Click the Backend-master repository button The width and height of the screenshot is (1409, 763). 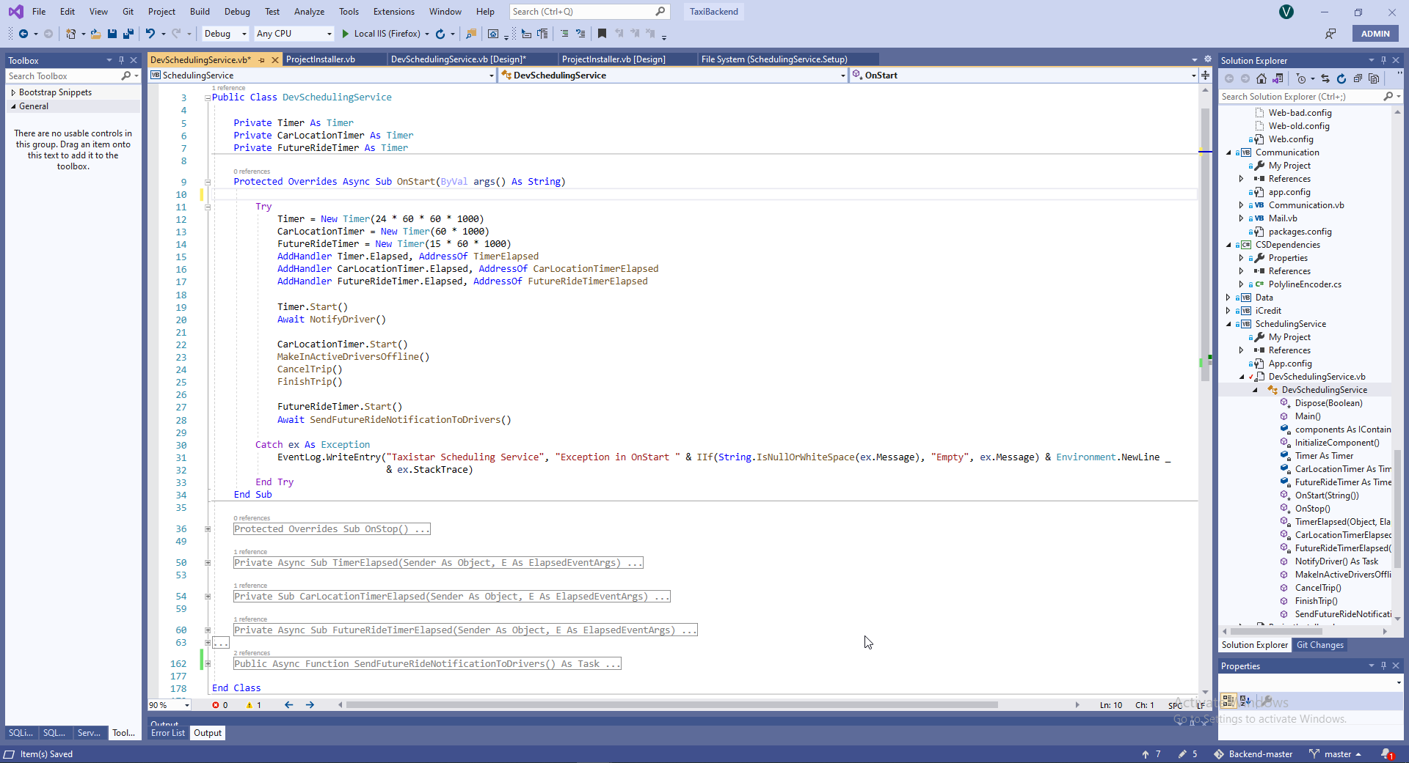pyautogui.click(x=1253, y=754)
